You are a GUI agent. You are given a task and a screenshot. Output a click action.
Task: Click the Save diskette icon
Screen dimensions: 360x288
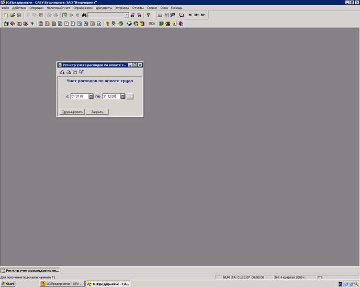(19, 15)
